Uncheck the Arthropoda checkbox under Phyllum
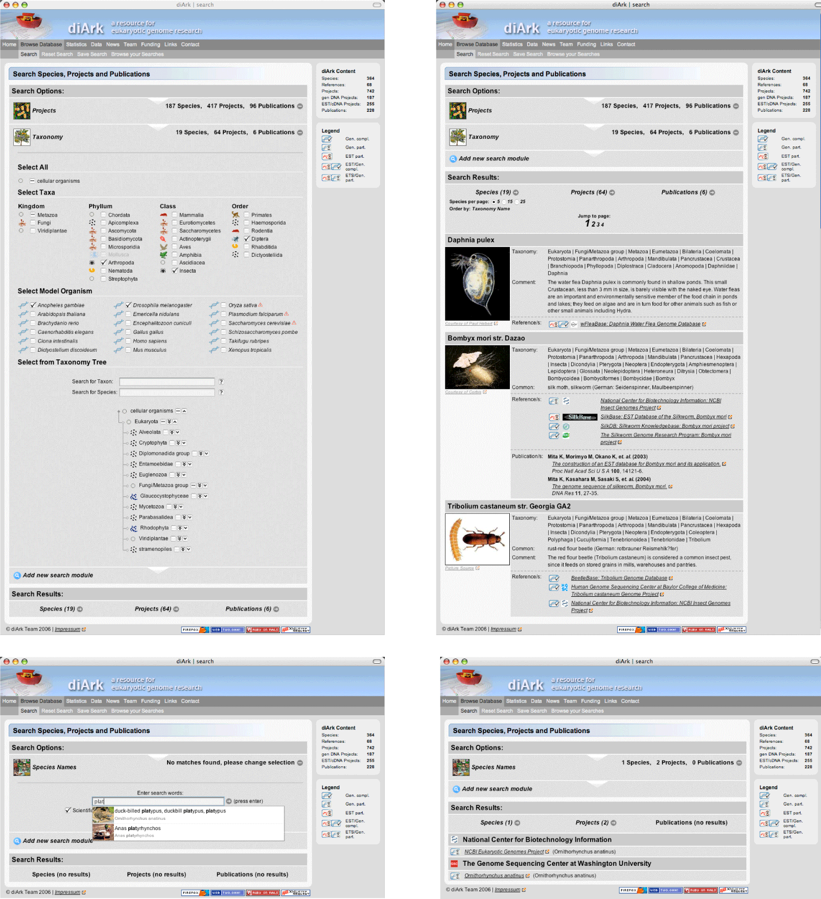 click(x=104, y=263)
